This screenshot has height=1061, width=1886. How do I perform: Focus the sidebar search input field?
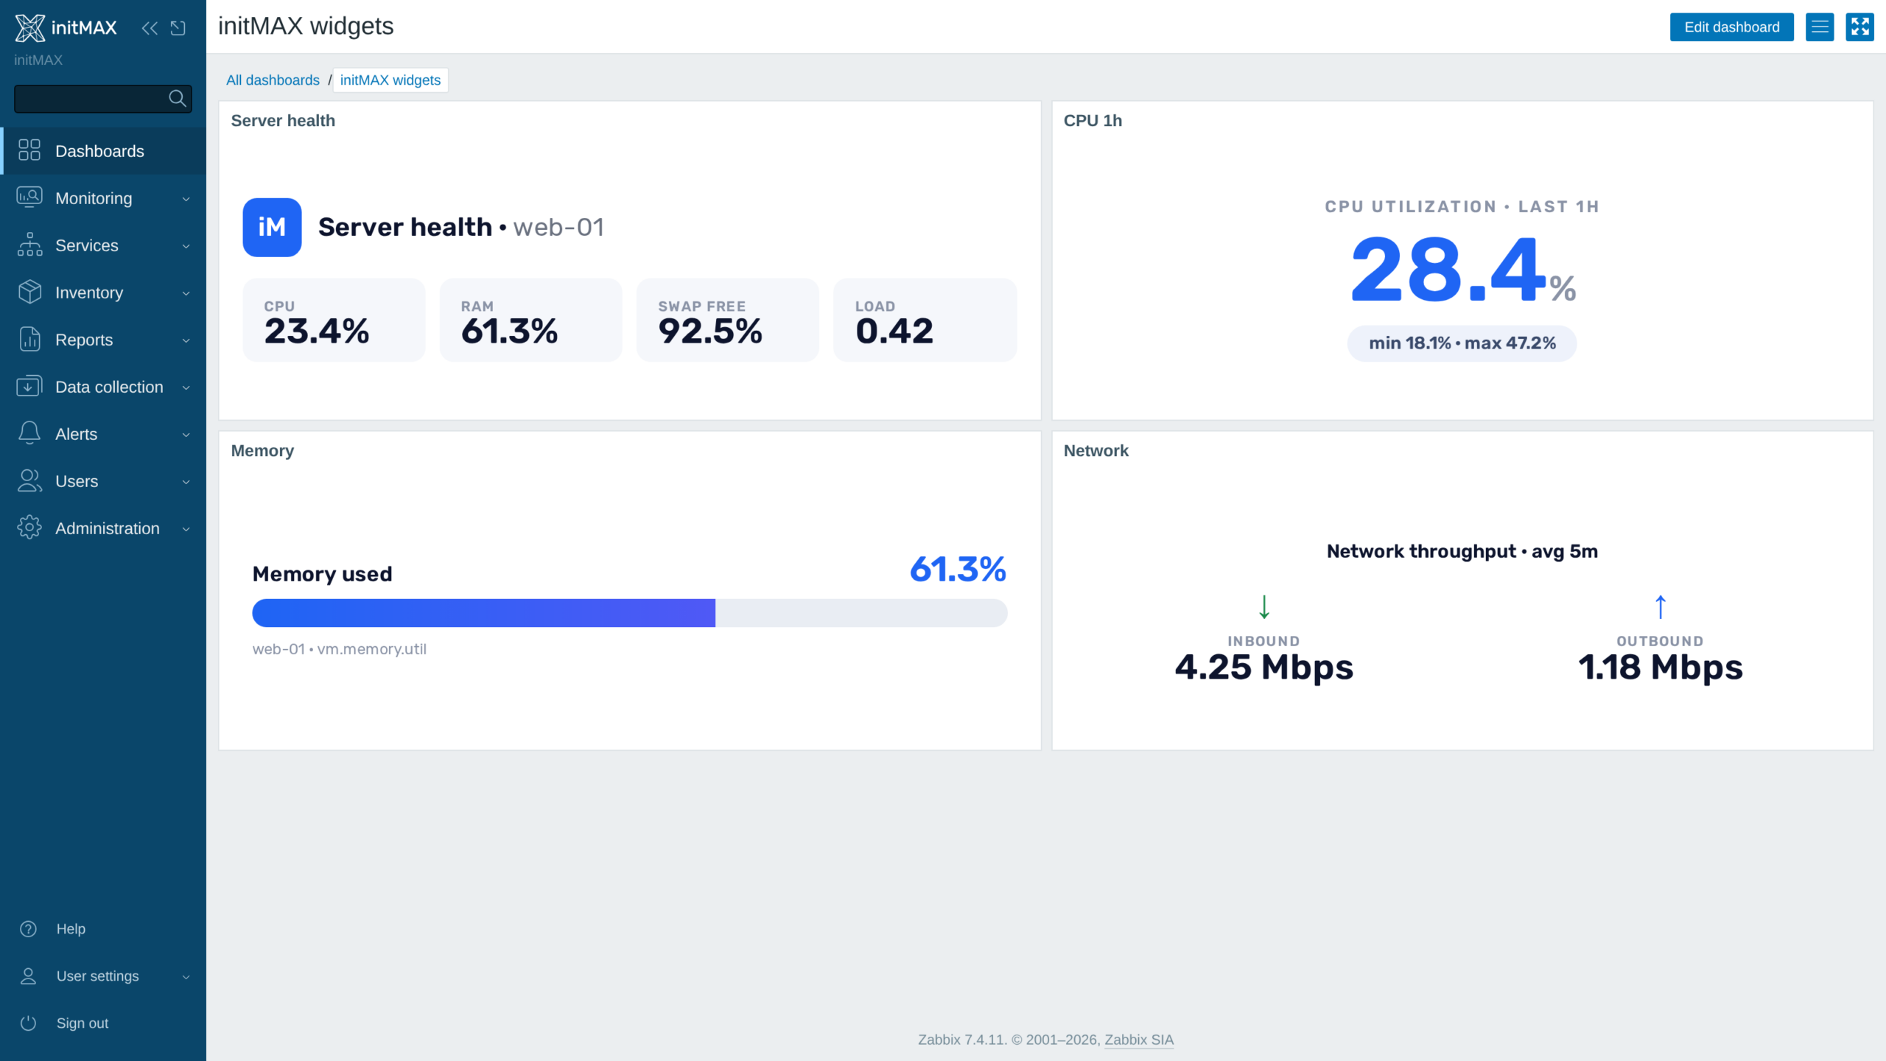[90, 99]
